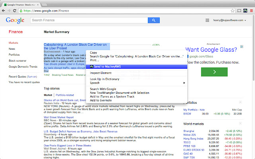Open Dow Posts Biggest Loss in Three Weeks

(67, 145)
